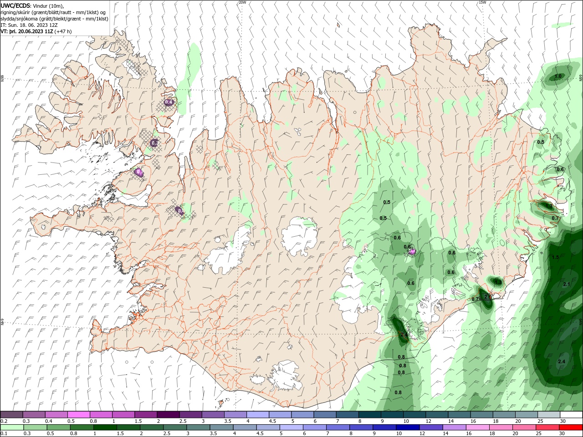Click the light pink swatch labeled 16 in the rain scale
This screenshot has height=437, width=583.
[478, 428]
